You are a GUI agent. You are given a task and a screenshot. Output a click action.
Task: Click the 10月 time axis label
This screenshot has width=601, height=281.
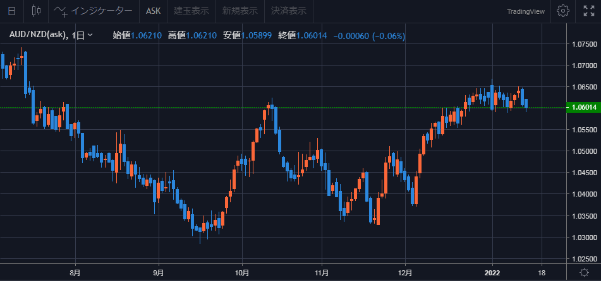[242, 273]
